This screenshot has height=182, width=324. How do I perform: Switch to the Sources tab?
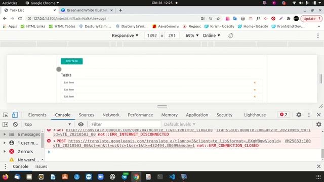[x=87, y=115]
